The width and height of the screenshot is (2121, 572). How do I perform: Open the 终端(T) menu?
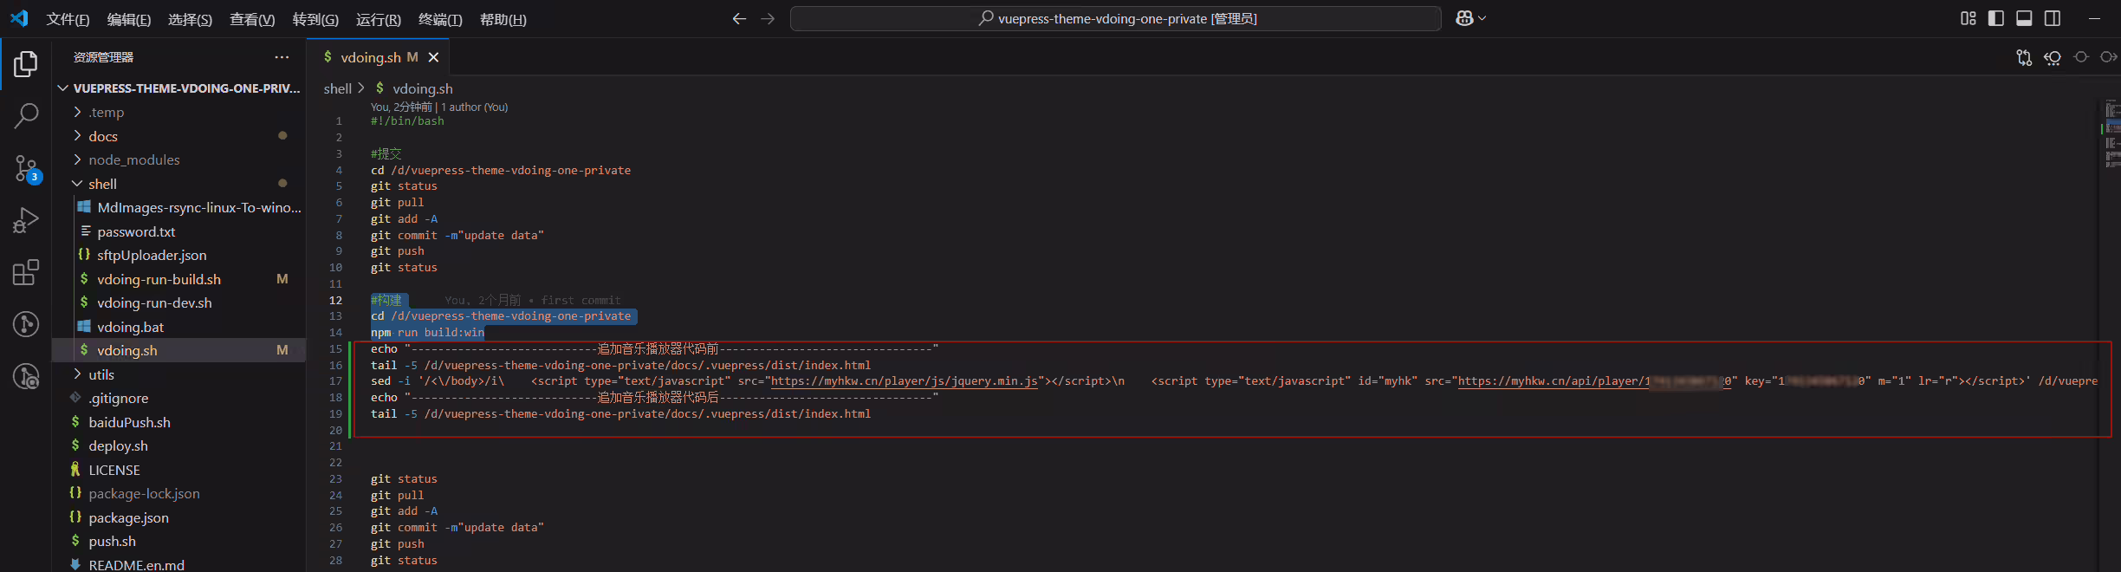[440, 19]
